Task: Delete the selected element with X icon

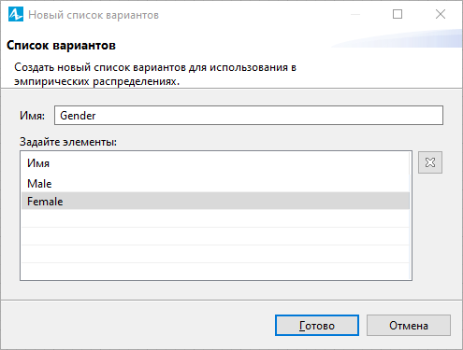Action: click(430, 162)
